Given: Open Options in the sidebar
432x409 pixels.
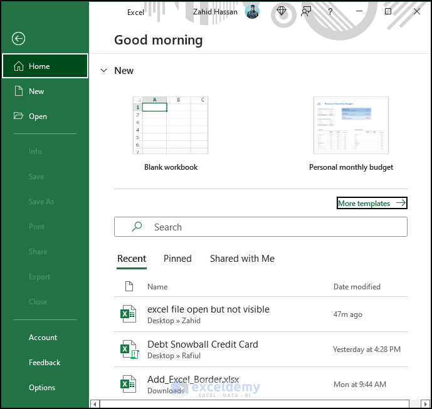Looking at the screenshot, I should (42, 387).
